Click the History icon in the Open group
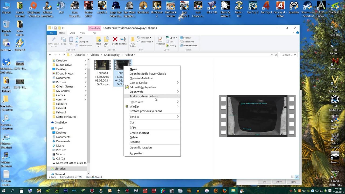 pos(167,46)
